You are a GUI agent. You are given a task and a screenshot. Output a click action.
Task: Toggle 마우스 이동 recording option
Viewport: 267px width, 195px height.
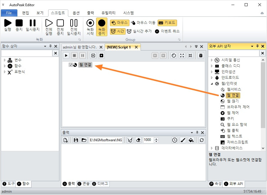click(143, 23)
